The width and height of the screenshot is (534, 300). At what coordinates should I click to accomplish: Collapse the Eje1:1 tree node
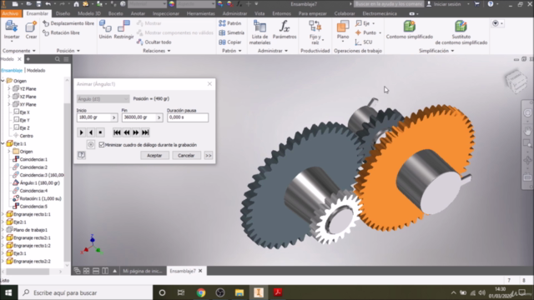(x=3, y=143)
